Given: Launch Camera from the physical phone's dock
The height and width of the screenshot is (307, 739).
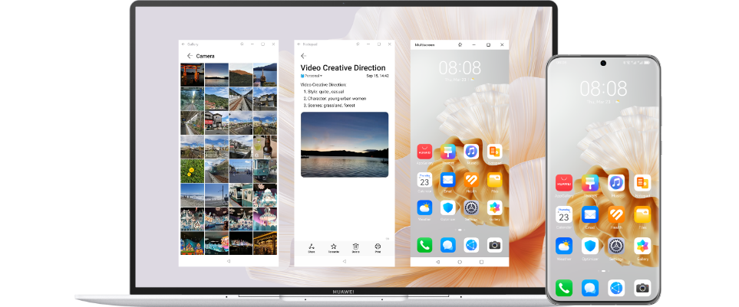Looking at the screenshot, I should [642, 288].
